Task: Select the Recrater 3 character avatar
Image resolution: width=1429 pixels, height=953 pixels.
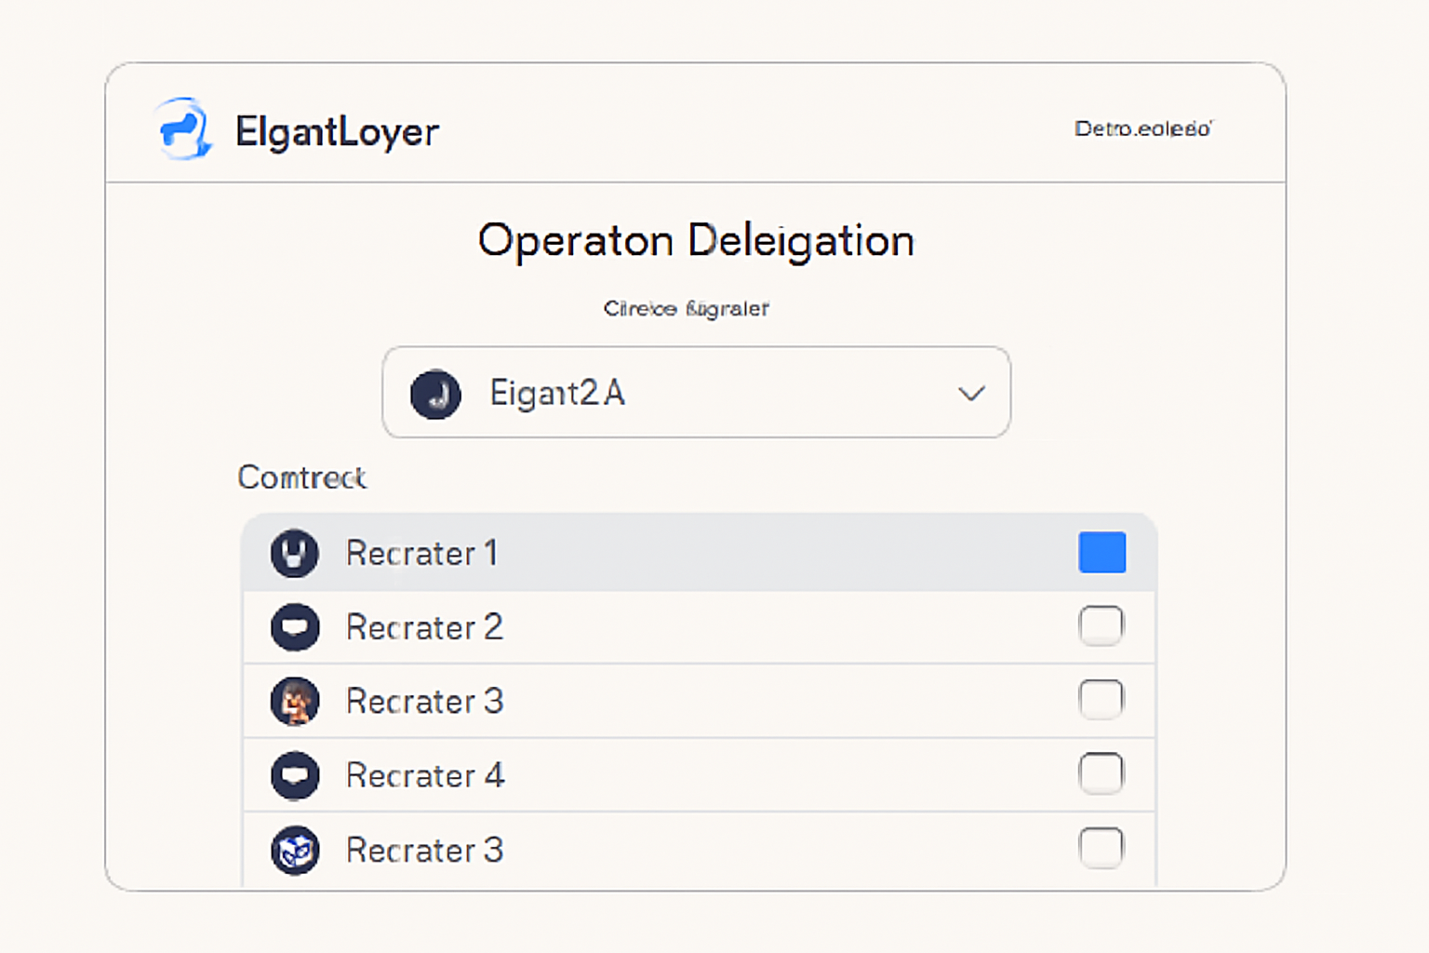Action: (x=294, y=701)
